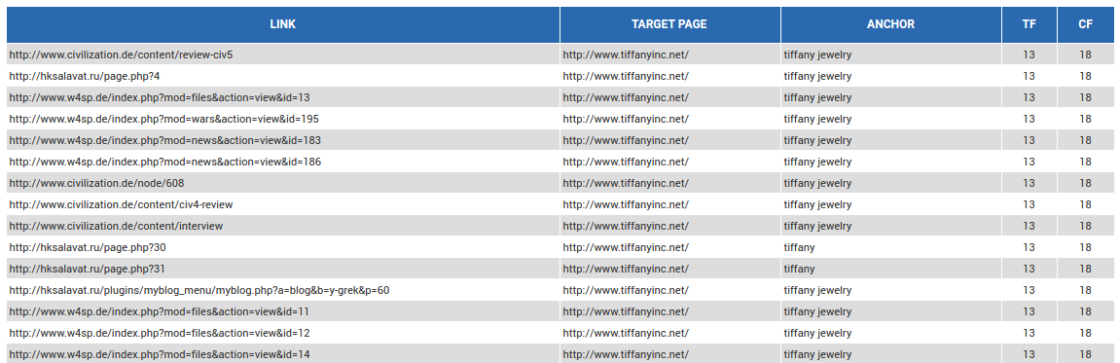Click the ANCHOR column header
The width and height of the screenshot is (1120, 363).
pos(890,24)
